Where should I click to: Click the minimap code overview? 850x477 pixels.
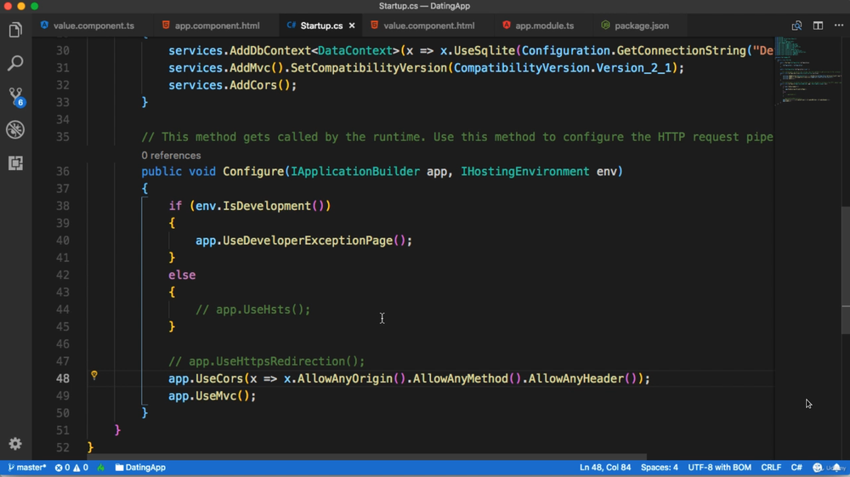click(807, 71)
